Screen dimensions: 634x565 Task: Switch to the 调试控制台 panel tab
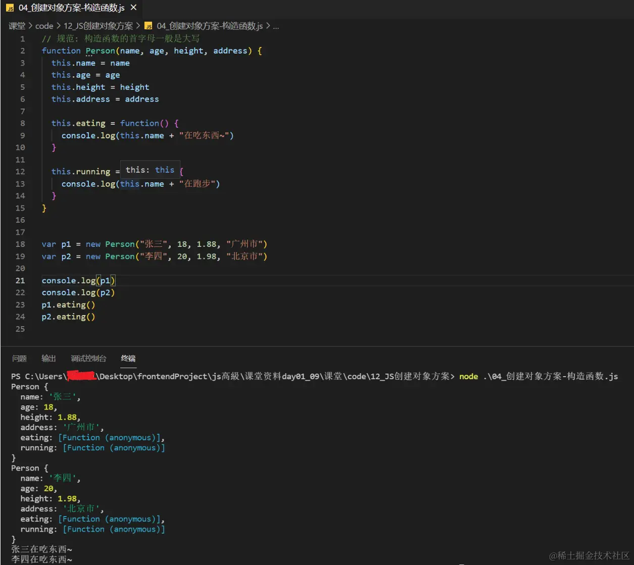point(88,358)
